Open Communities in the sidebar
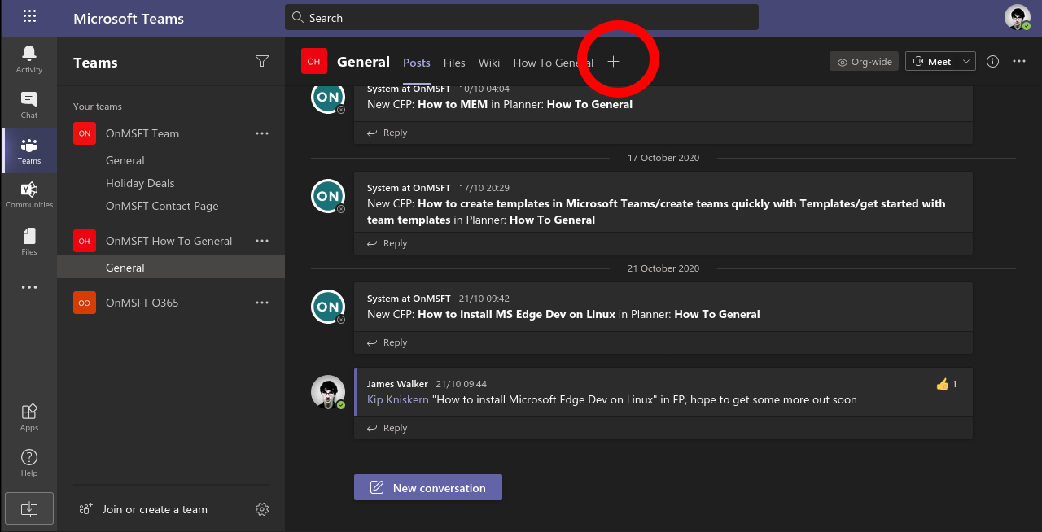Viewport: 1042px width, 532px height. coord(29,195)
